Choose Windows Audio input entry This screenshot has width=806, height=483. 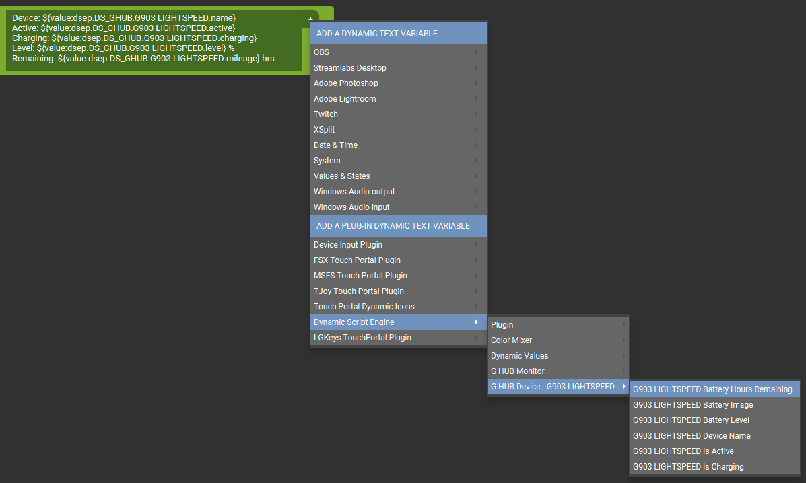click(399, 207)
